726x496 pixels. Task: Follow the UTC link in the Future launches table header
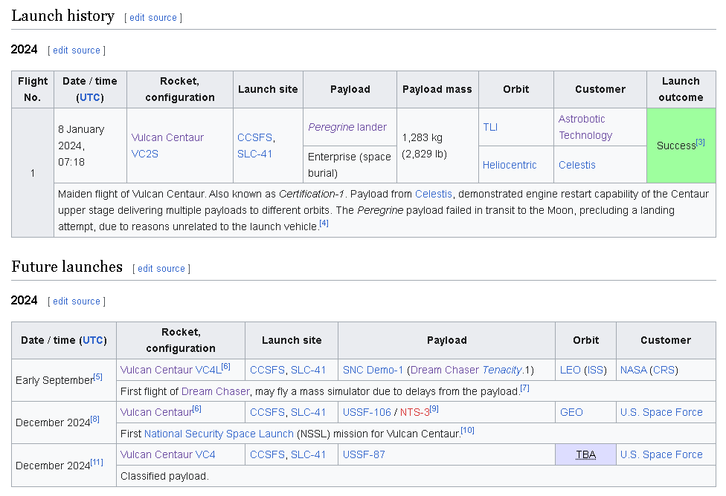[x=92, y=340]
